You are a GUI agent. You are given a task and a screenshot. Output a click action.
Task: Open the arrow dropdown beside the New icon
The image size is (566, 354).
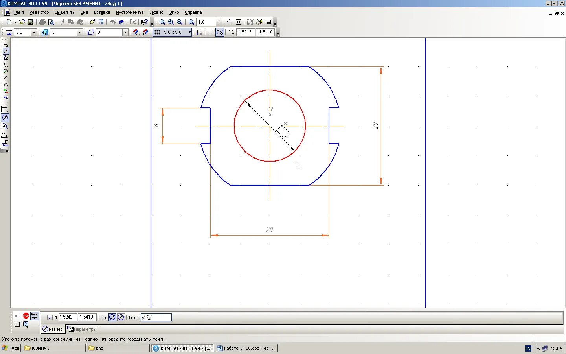coord(15,22)
